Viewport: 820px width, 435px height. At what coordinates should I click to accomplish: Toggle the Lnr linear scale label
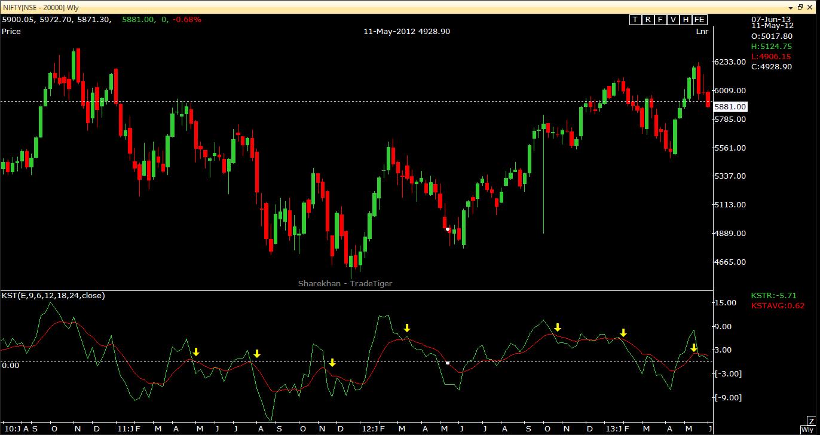[702, 31]
